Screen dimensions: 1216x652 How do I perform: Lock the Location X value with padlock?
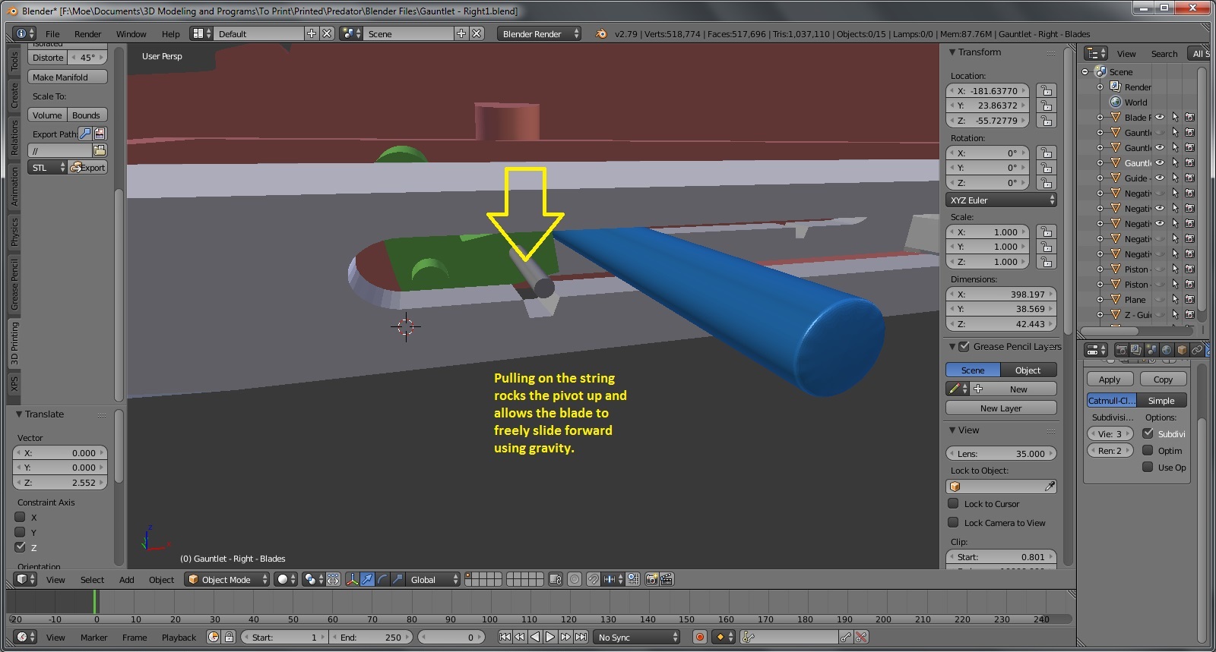coord(1047,91)
